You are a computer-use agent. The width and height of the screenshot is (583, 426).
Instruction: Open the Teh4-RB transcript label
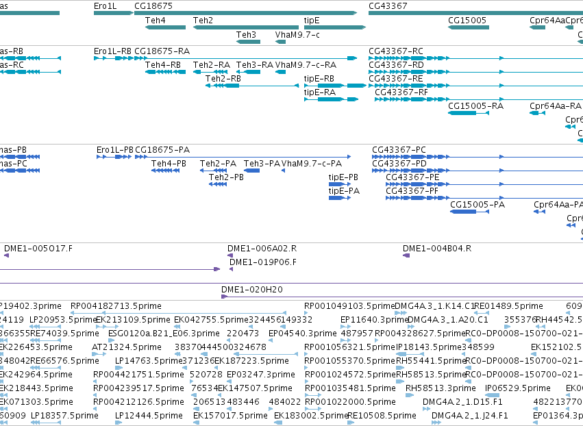pos(163,65)
